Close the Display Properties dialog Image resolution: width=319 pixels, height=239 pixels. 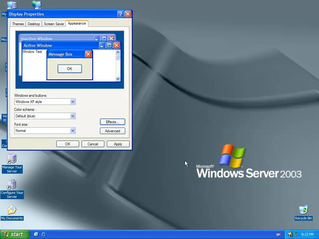[x=128, y=14]
